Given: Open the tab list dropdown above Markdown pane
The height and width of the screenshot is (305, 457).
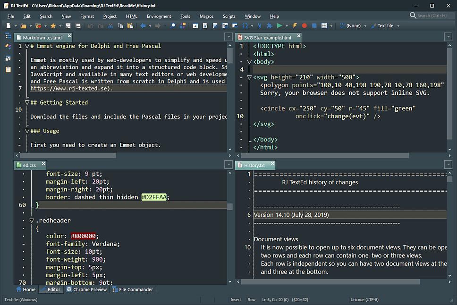Looking at the screenshot, I should (229, 37).
